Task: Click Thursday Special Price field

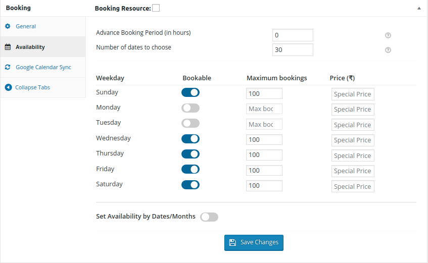Action: tap(353, 156)
